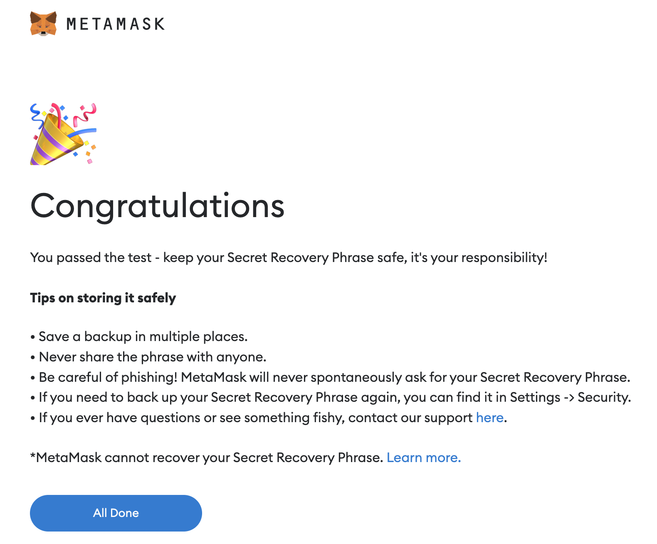The image size is (657, 544).
Task: Click the METAMASK wordmark text
Action: (116, 24)
